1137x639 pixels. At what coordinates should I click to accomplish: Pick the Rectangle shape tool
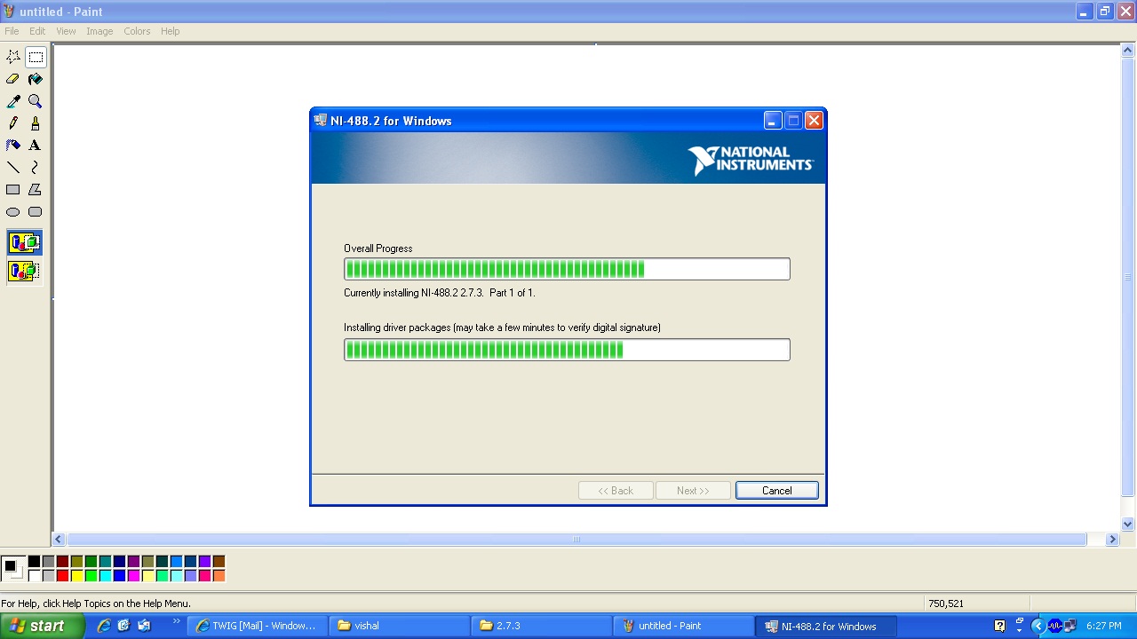click(13, 190)
